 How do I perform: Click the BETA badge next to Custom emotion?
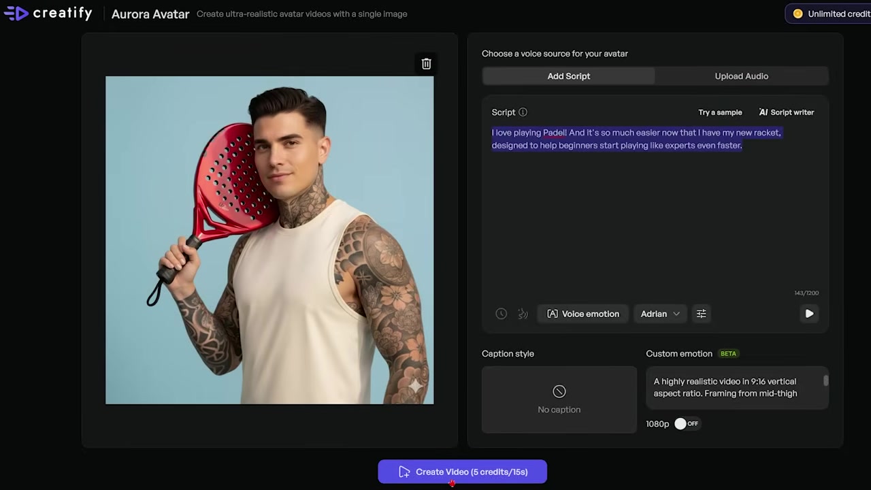click(x=728, y=354)
